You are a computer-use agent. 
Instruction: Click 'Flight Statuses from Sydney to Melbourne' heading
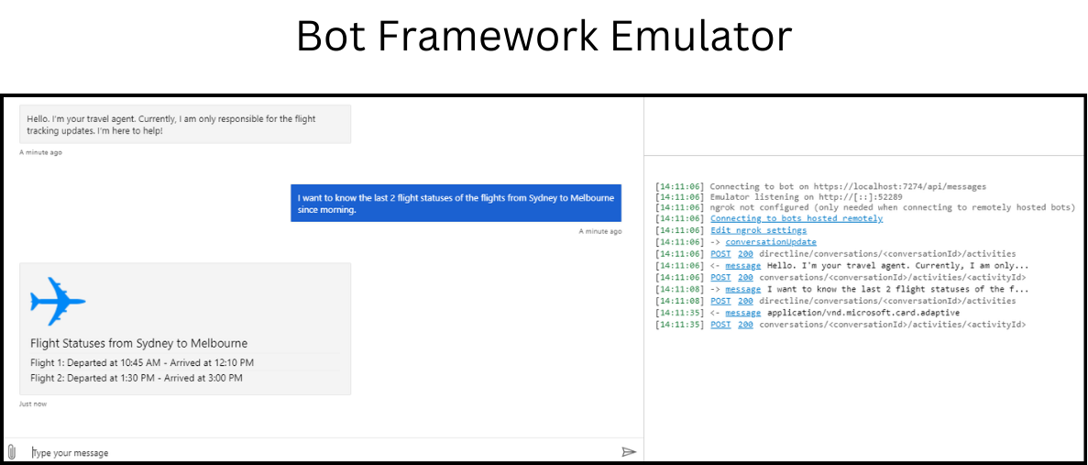[x=138, y=344]
